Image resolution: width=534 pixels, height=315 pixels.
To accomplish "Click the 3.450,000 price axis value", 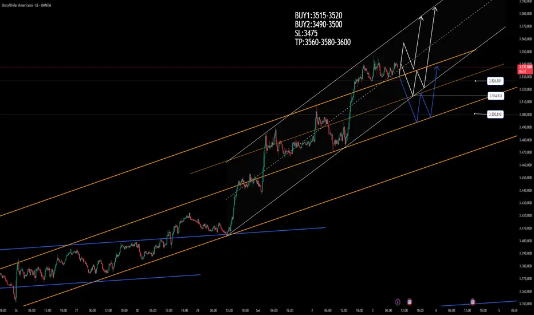I will pos(525,178).
